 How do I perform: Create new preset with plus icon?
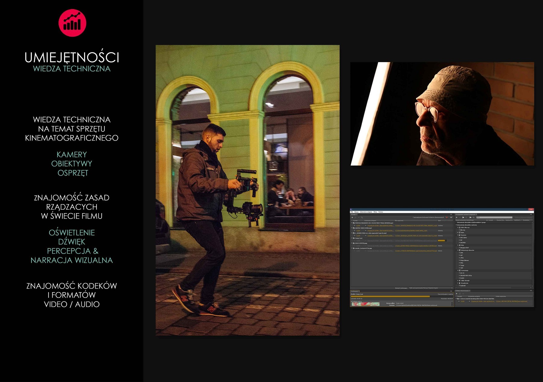click(x=456, y=217)
